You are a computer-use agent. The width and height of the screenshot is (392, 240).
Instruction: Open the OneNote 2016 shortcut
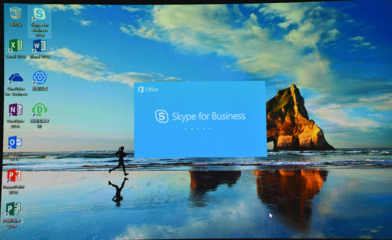(15, 109)
